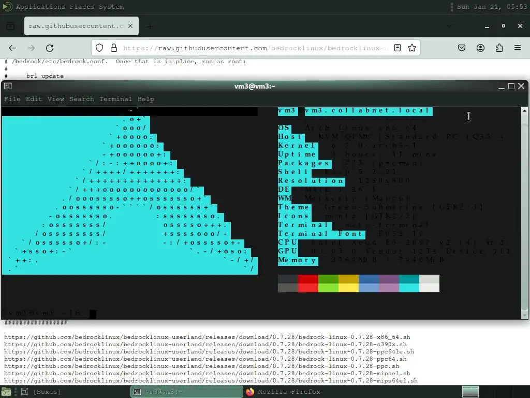This screenshot has width=530, height=398.
Task: Open the Pocket save button
Action: coord(462,48)
